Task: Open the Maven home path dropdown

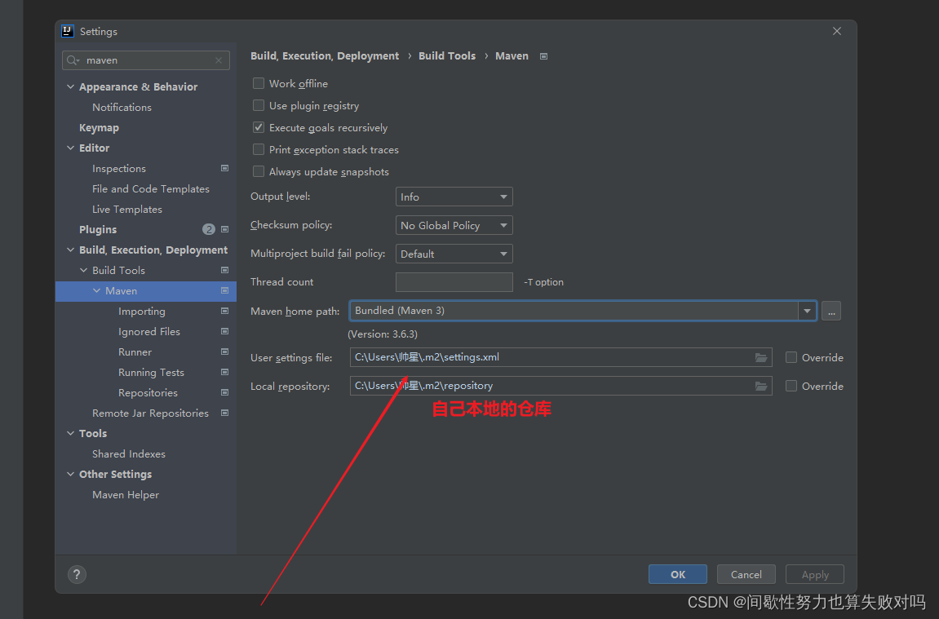Action: pos(808,311)
